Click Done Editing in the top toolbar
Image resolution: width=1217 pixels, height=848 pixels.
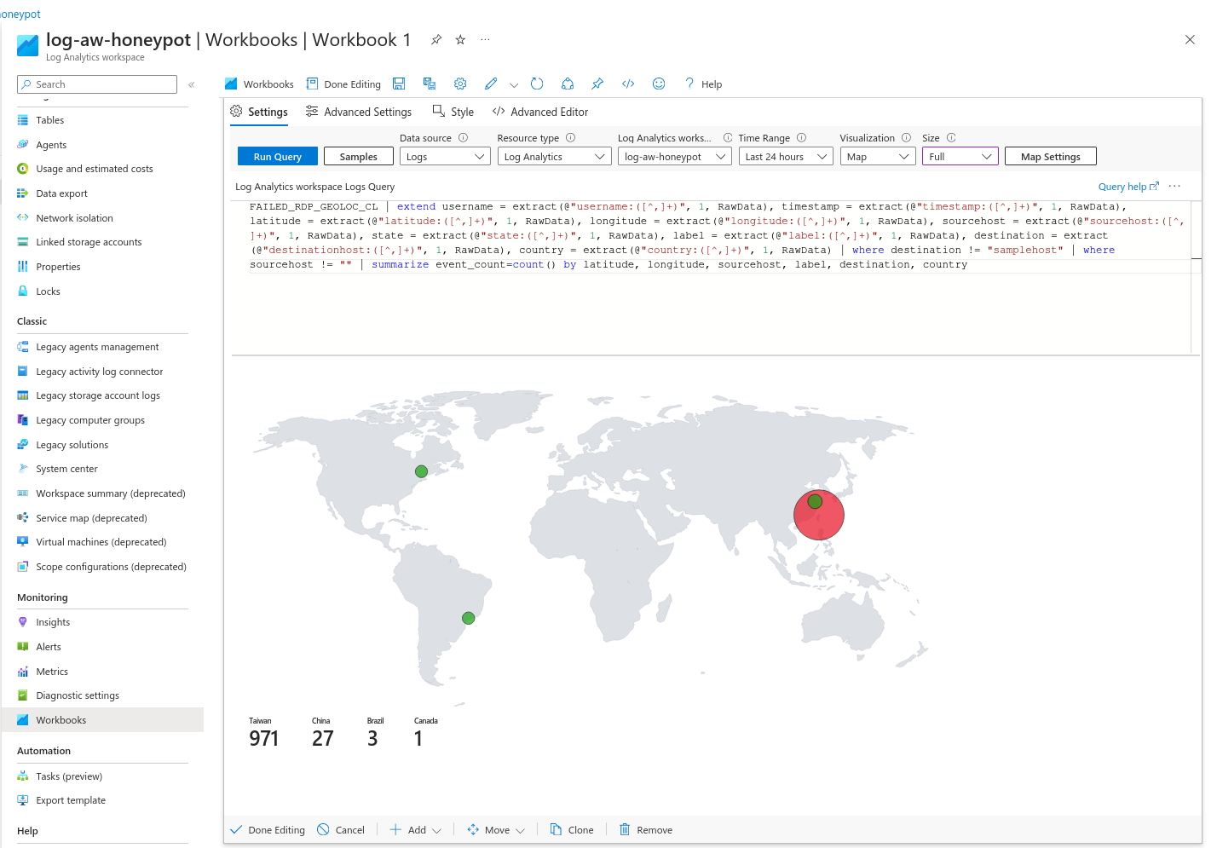pyautogui.click(x=344, y=84)
